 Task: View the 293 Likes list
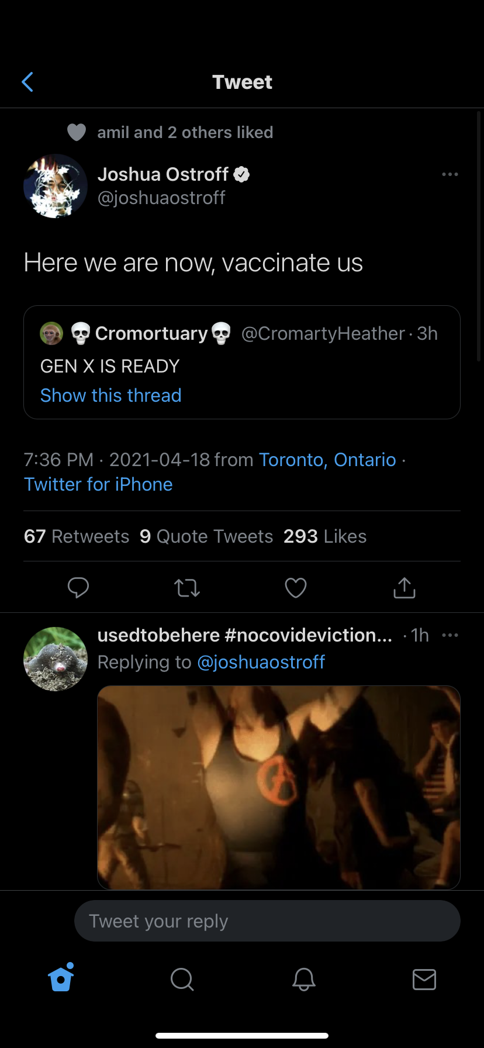click(x=325, y=536)
